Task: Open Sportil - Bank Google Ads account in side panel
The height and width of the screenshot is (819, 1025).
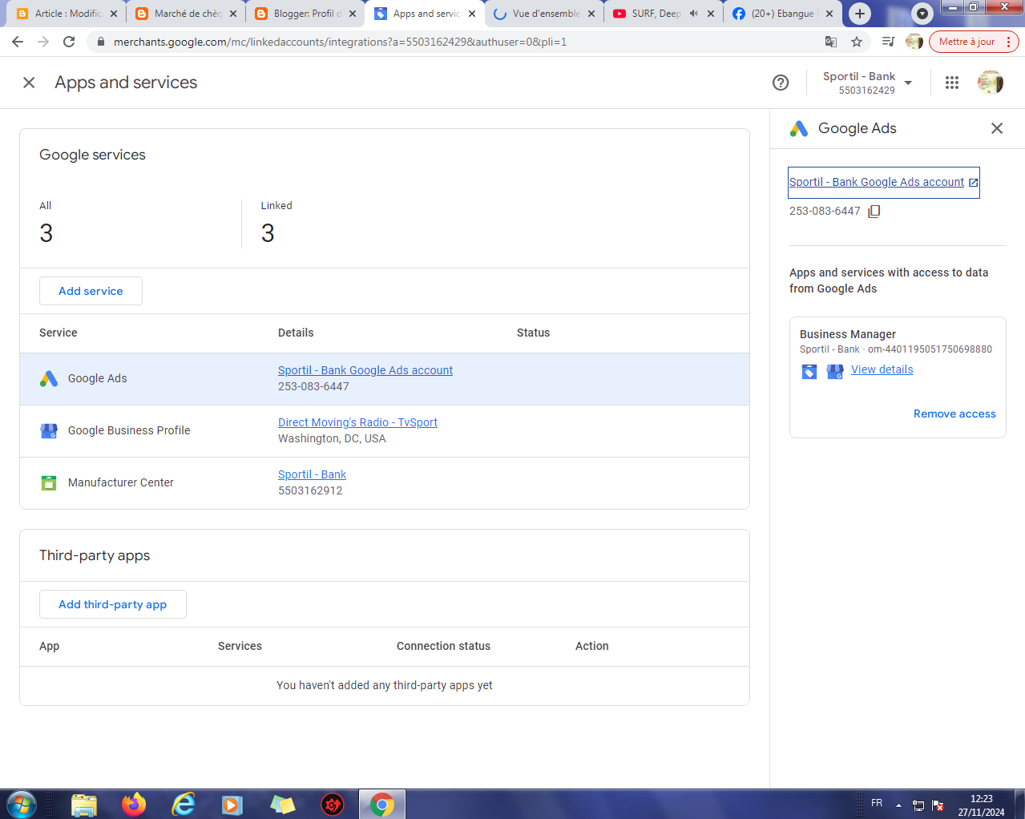Action: pos(884,182)
